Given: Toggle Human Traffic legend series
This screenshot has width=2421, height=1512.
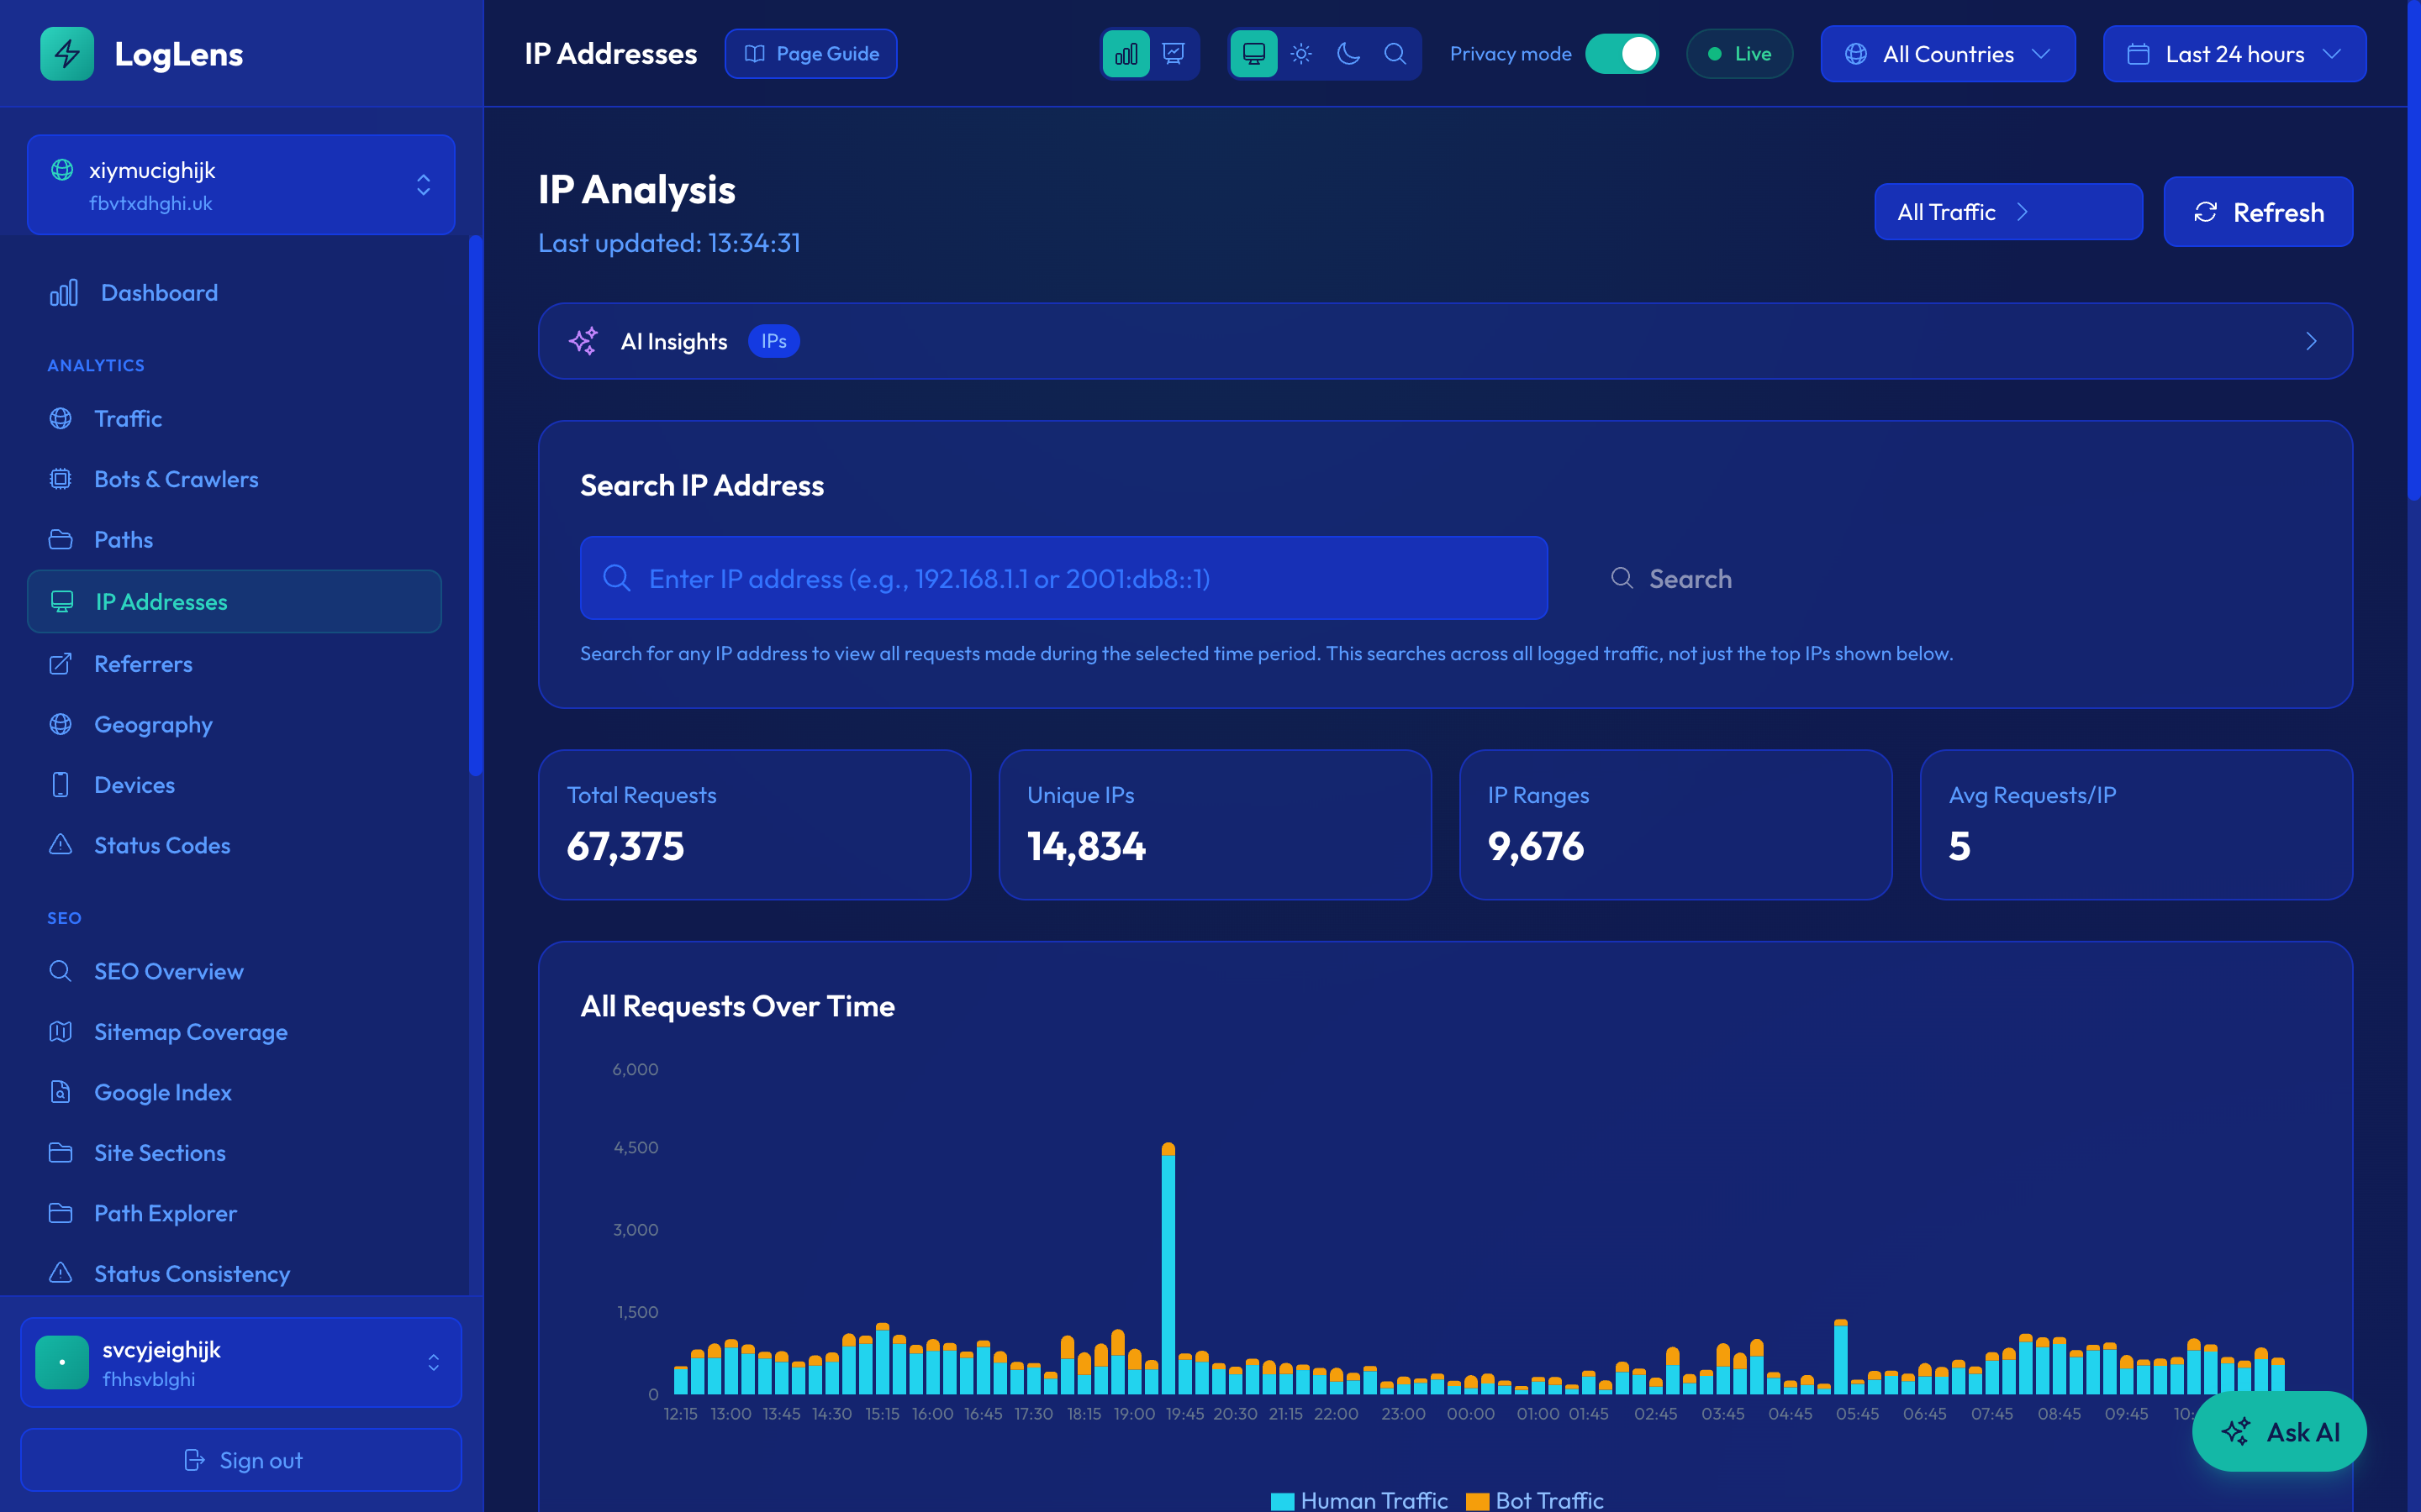Looking at the screenshot, I should [x=1358, y=1500].
